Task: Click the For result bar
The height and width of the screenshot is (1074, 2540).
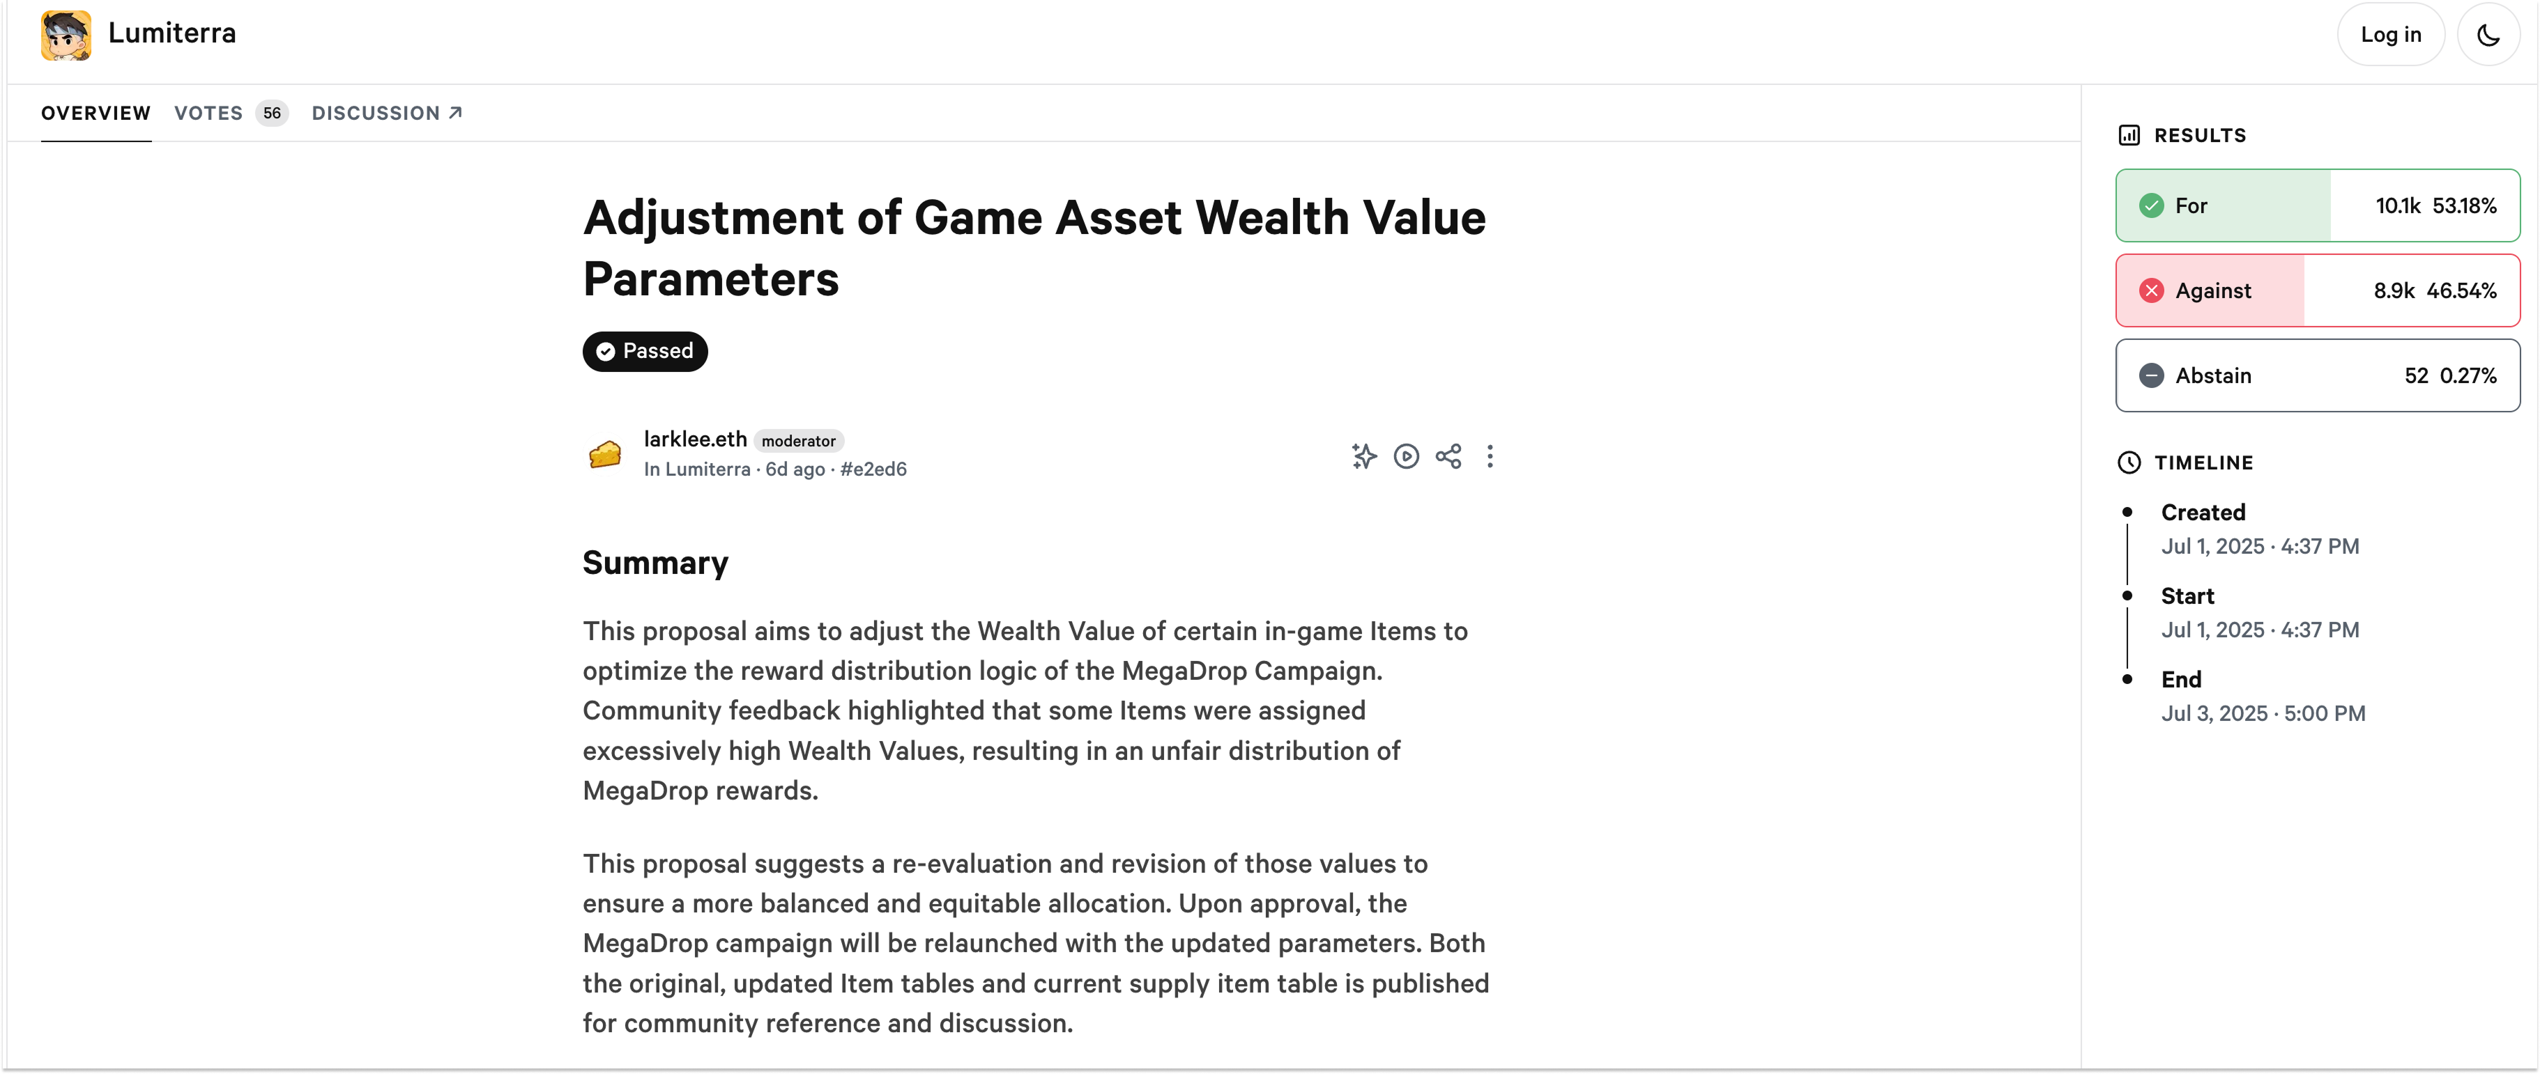Action: (x=2317, y=206)
